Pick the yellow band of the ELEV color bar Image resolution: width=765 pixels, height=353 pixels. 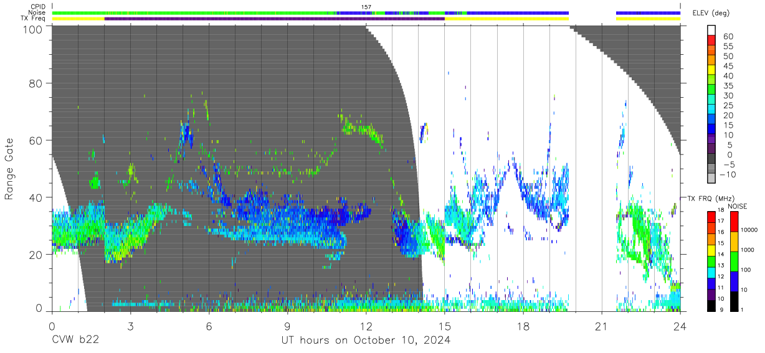pyautogui.click(x=711, y=71)
